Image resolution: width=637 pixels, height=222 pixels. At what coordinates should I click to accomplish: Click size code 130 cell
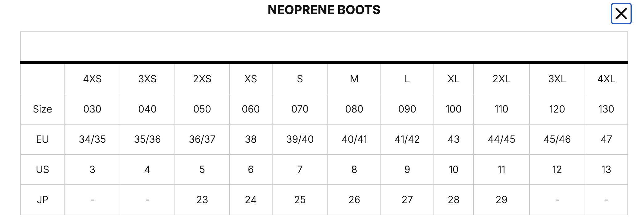606,109
